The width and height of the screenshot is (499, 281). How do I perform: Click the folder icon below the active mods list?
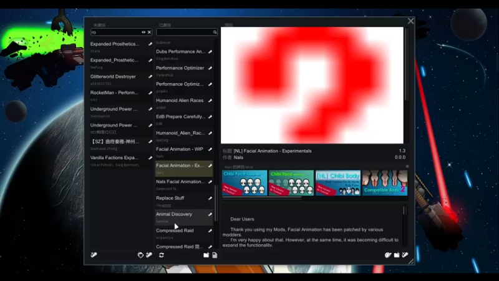[x=206, y=255]
